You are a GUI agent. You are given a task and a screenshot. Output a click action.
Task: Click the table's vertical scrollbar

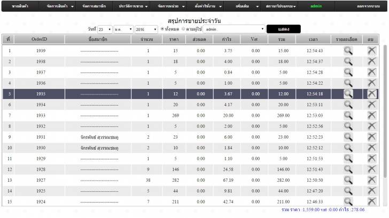click(x=385, y=111)
